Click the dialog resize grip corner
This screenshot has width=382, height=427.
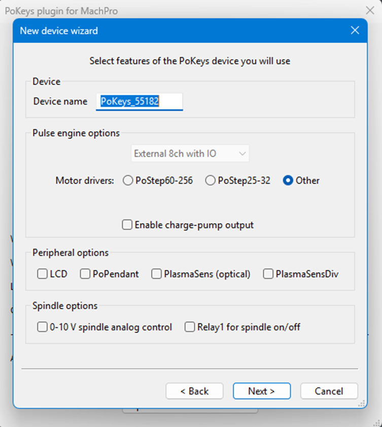(x=362, y=404)
